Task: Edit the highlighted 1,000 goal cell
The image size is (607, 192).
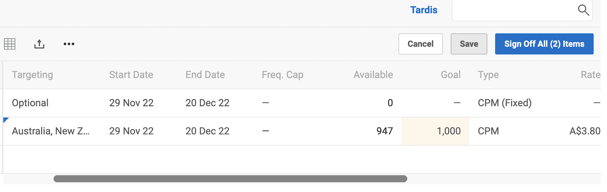Action: (x=435, y=131)
